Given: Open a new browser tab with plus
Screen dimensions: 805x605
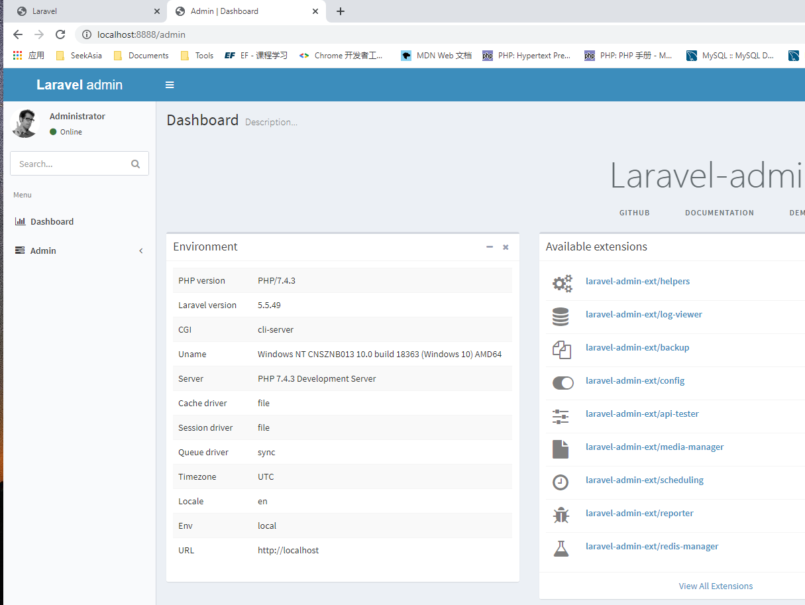Looking at the screenshot, I should 341,11.
